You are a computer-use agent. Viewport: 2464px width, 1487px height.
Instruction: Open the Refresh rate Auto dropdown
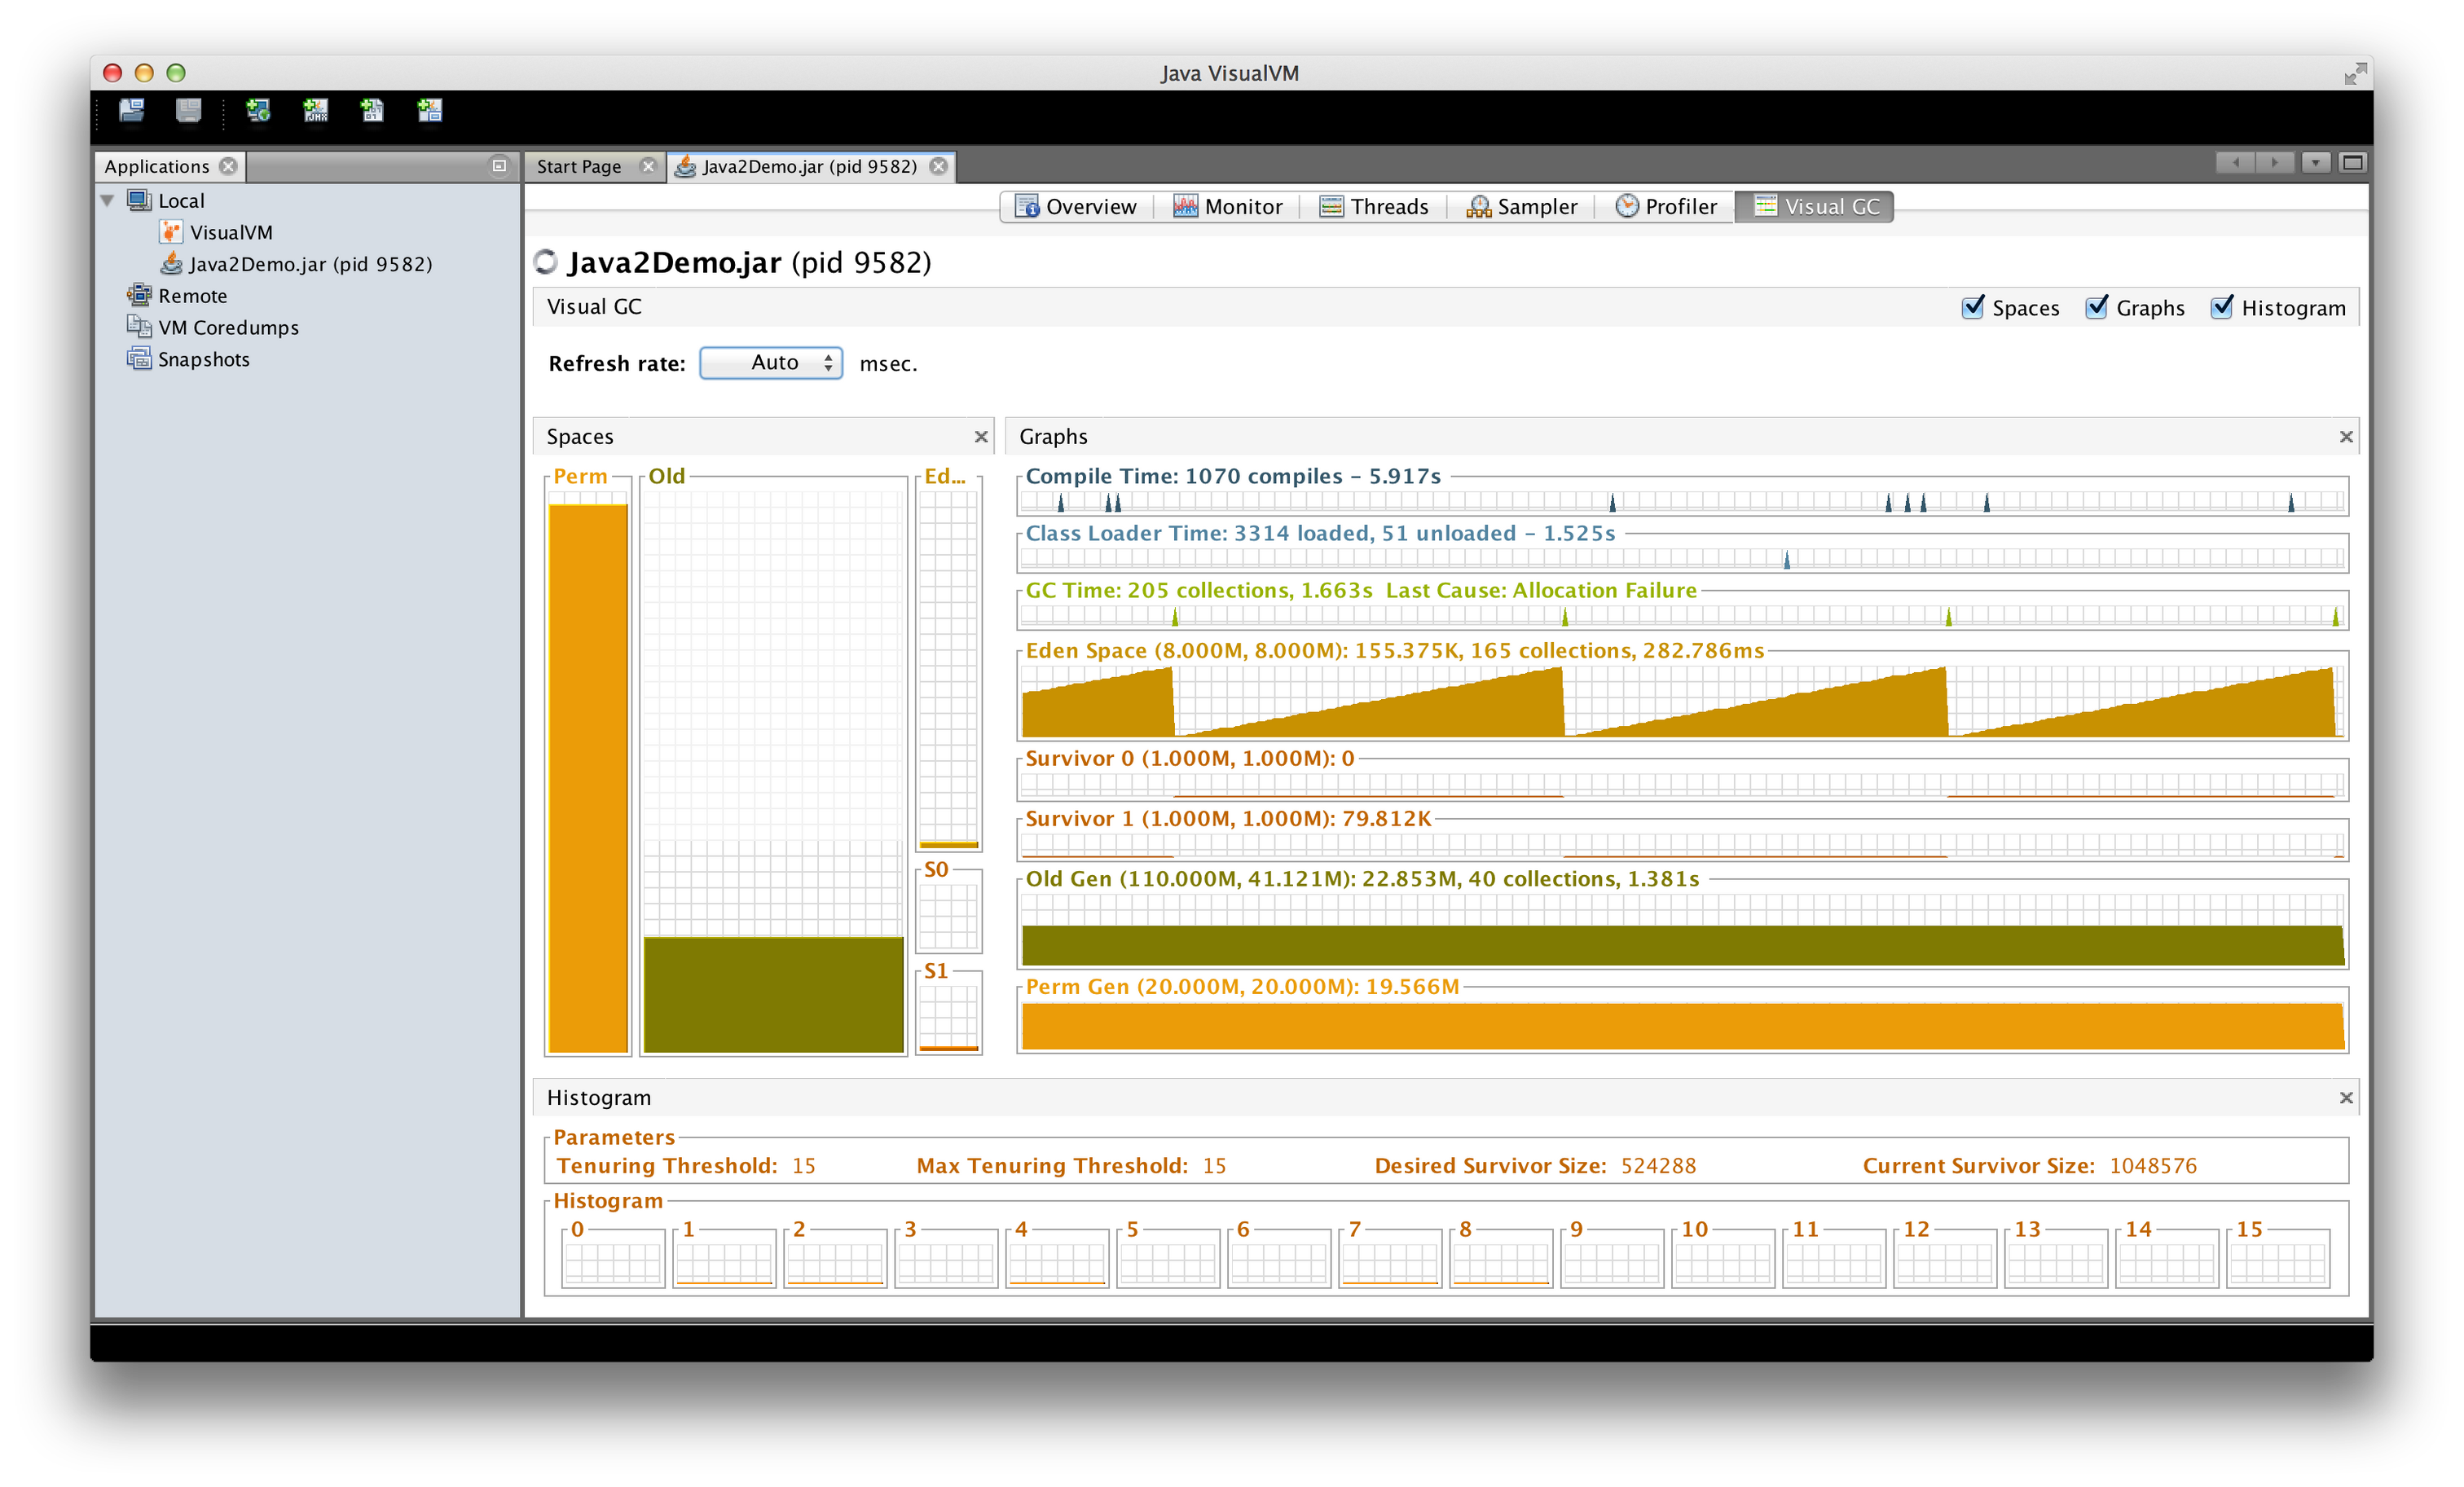point(771,363)
